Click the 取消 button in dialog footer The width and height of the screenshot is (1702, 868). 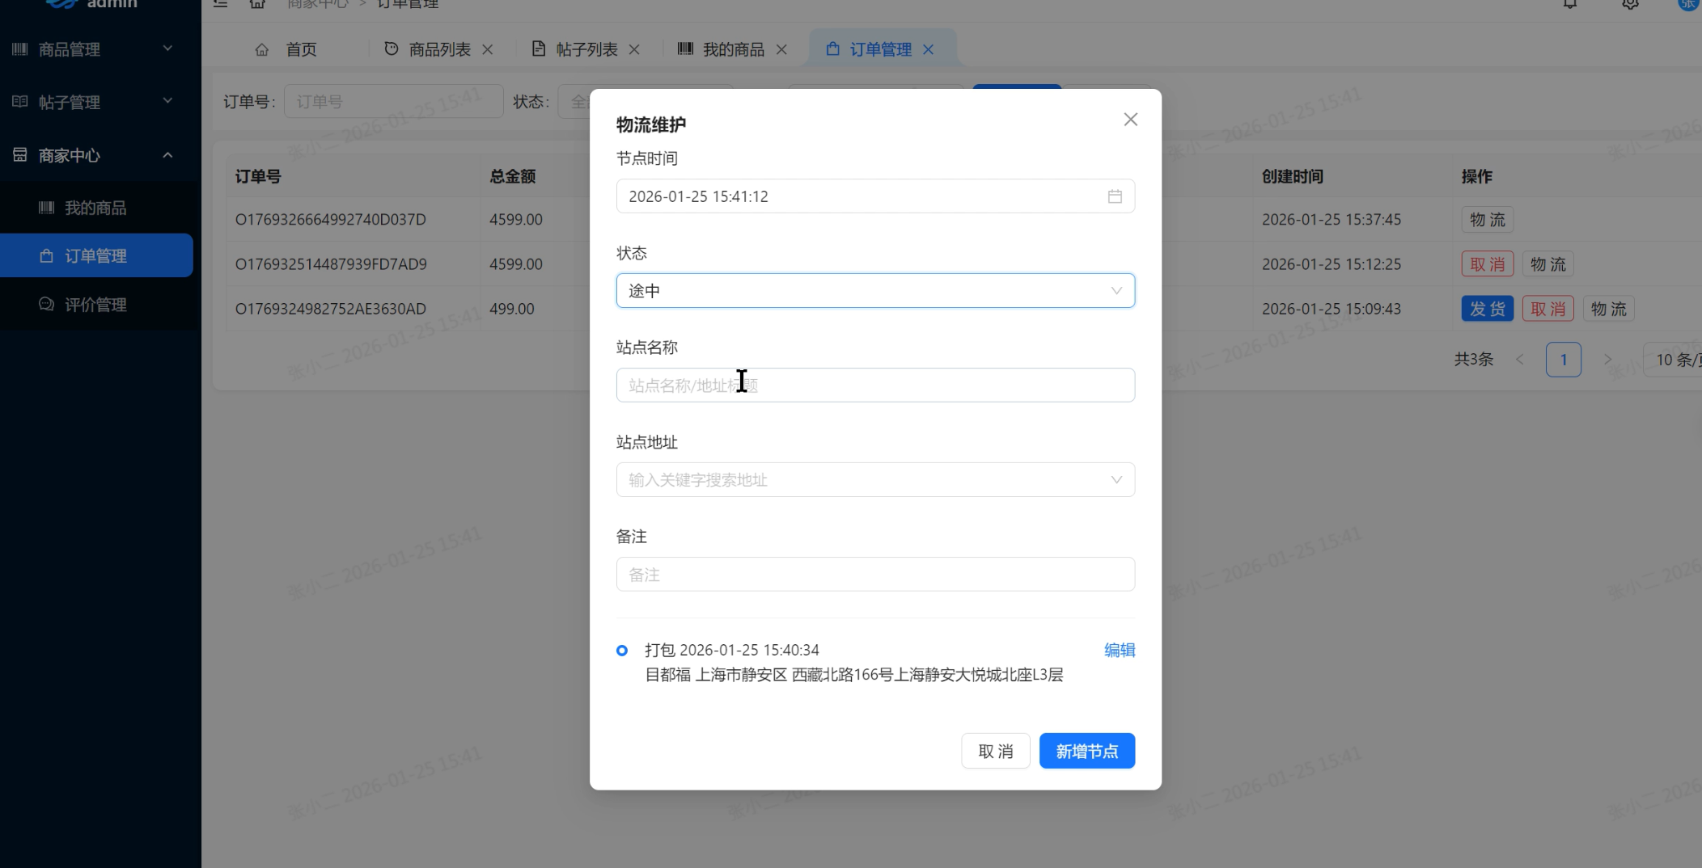coord(995,752)
